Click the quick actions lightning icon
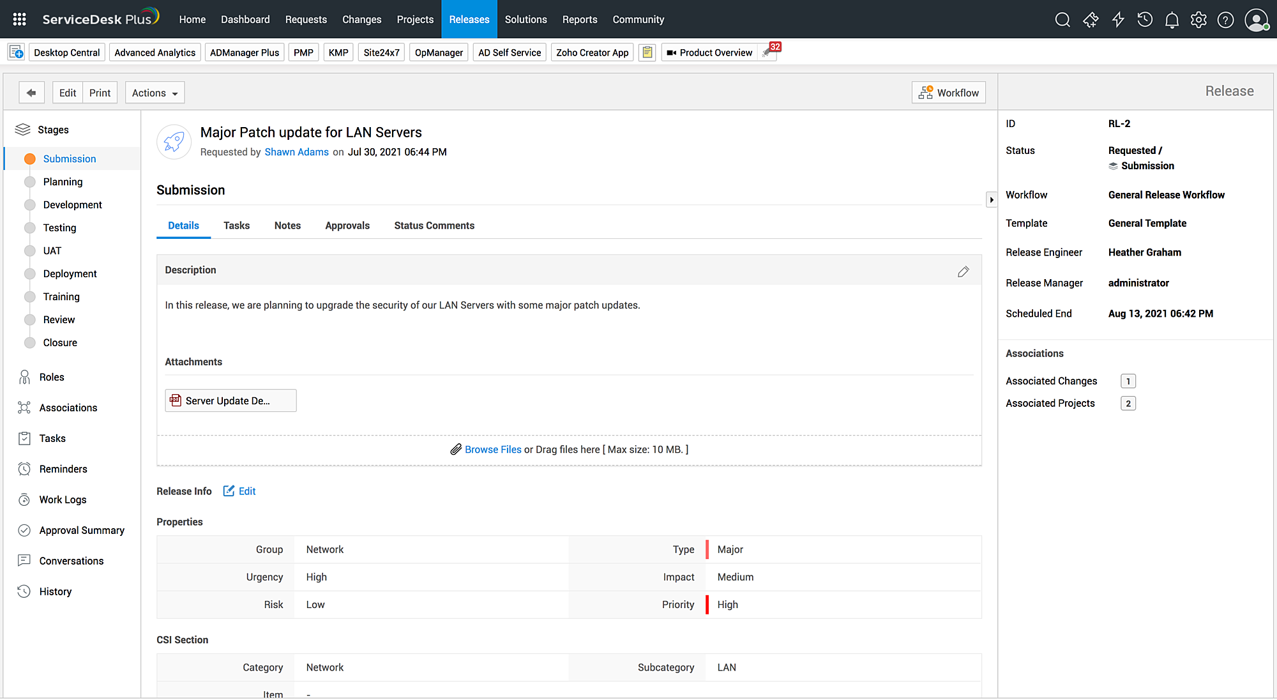The image size is (1277, 700). point(1118,20)
